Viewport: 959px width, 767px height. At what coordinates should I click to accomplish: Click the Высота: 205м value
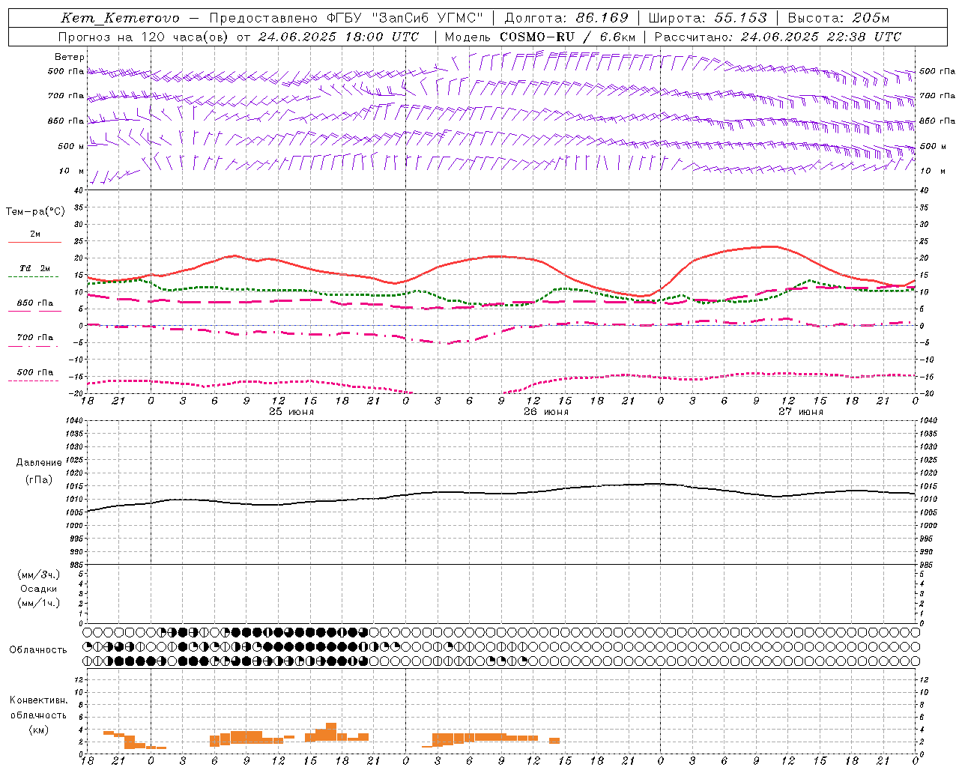(x=838, y=18)
